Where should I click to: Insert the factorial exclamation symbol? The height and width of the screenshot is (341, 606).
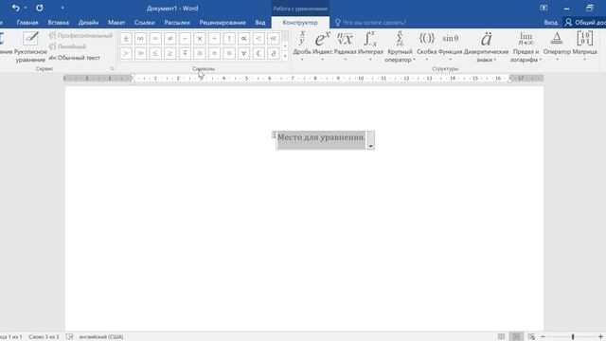coord(229,39)
